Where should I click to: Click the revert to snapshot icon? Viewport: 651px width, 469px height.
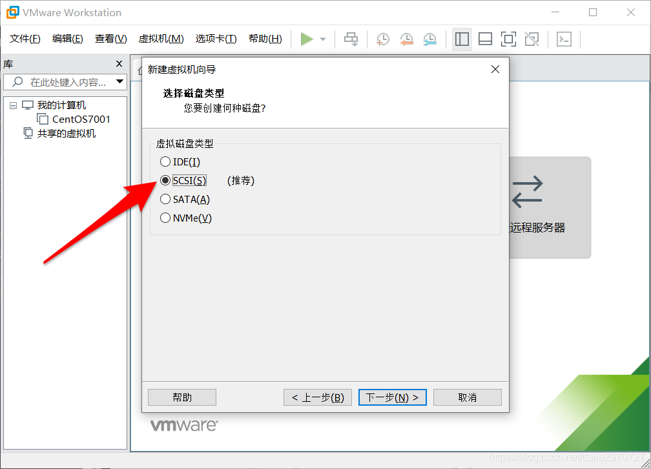pos(406,39)
